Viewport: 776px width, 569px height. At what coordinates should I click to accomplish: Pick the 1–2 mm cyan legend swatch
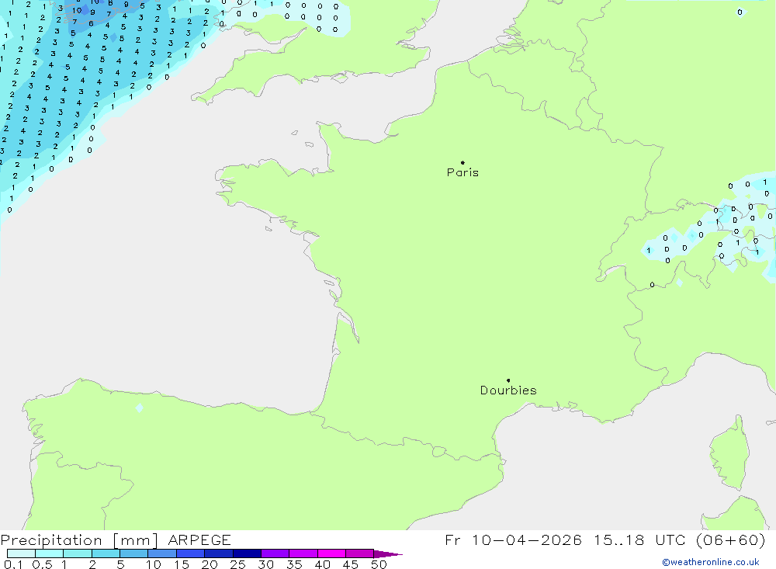78,553
